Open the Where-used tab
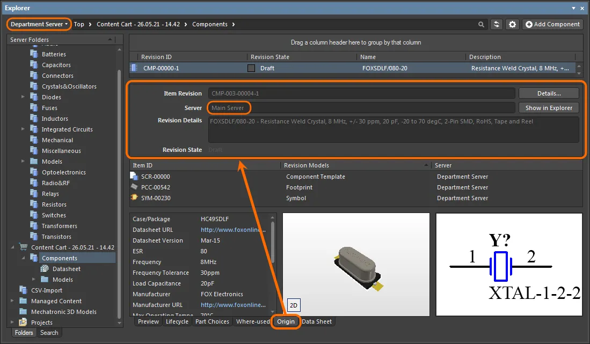The height and width of the screenshot is (344, 590). (x=253, y=321)
